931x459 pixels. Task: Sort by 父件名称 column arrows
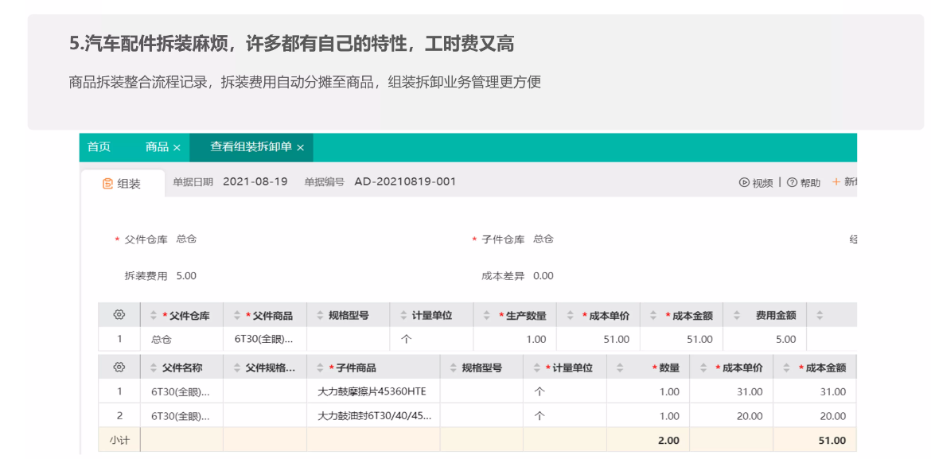[x=154, y=368]
